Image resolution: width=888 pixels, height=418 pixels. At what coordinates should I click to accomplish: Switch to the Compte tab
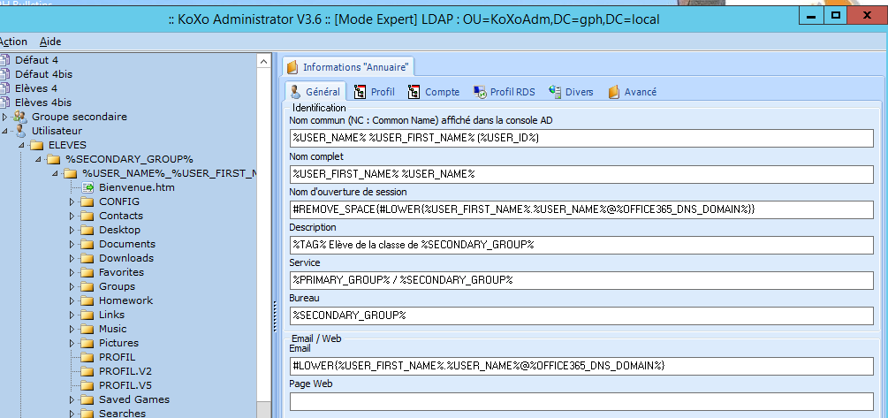pyautogui.click(x=434, y=92)
